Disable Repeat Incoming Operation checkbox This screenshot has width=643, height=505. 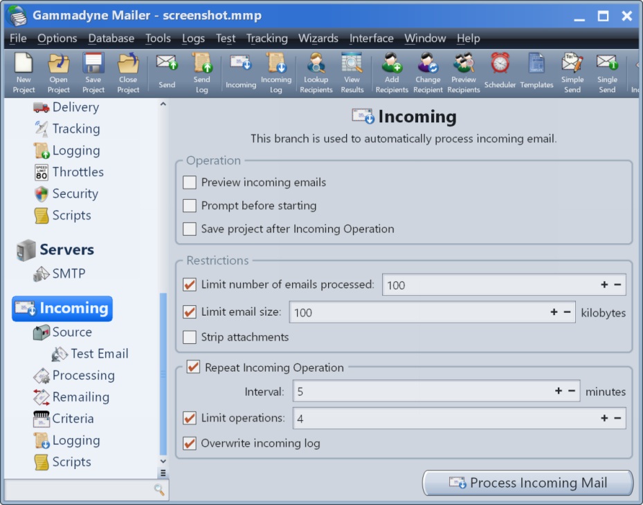tap(193, 367)
